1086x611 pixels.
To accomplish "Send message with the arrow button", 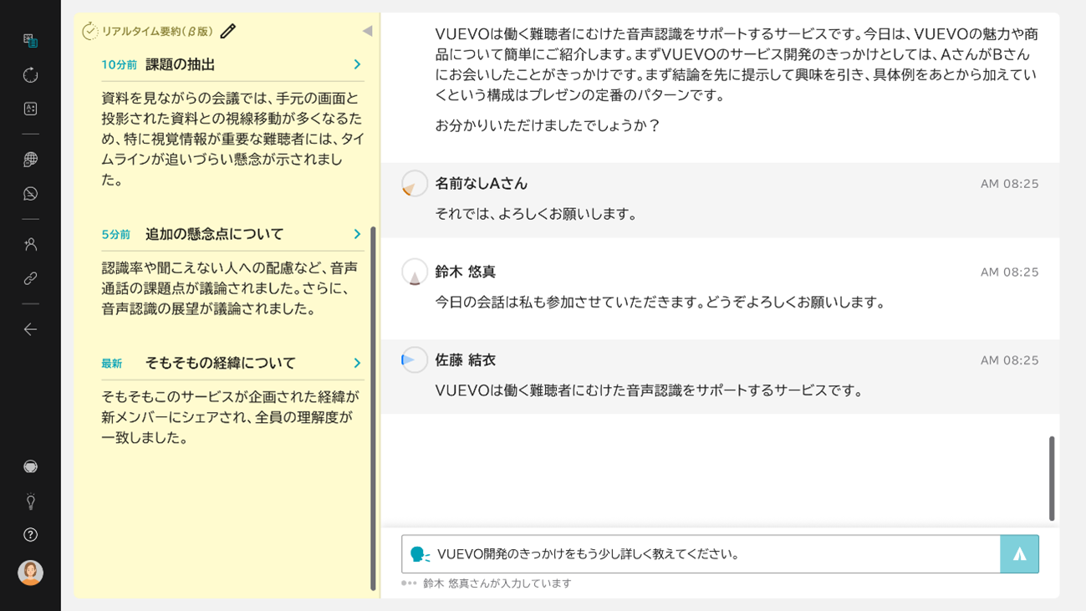I will (1019, 554).
